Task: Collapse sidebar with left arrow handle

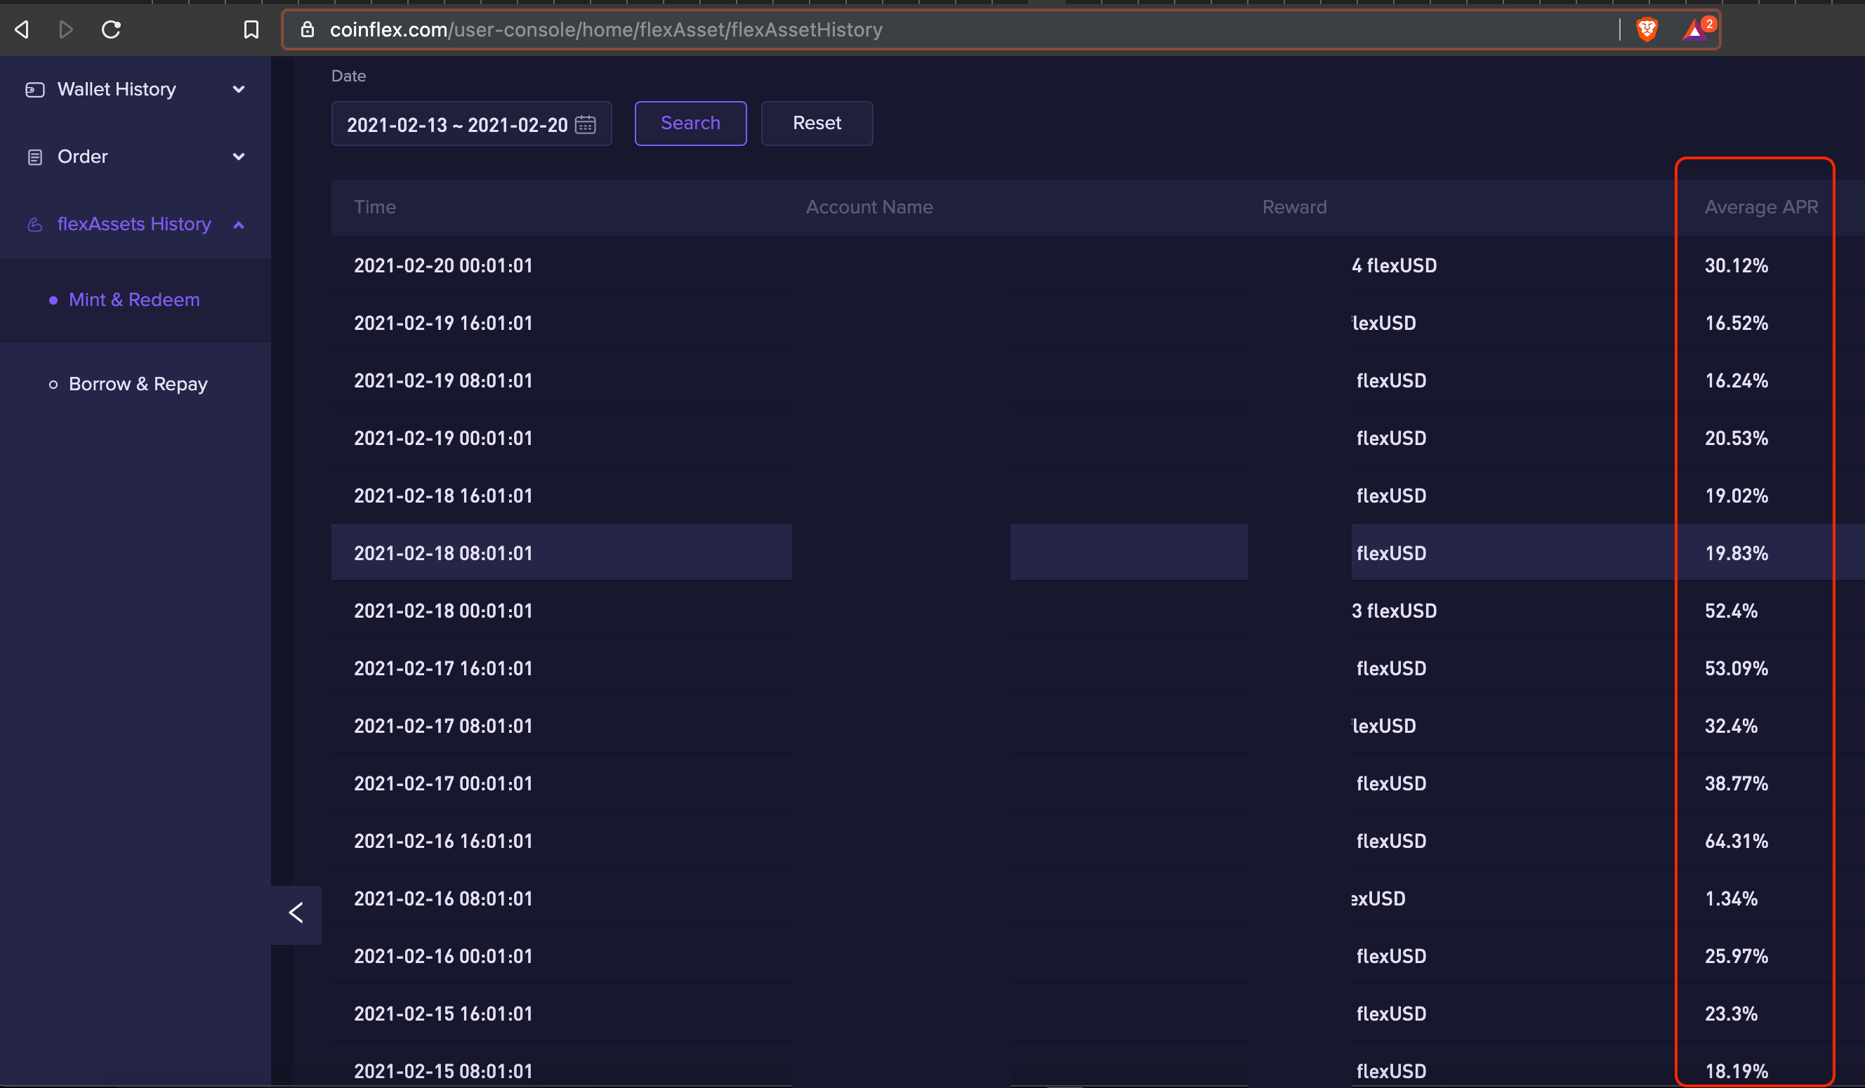Action: [296, 914]
